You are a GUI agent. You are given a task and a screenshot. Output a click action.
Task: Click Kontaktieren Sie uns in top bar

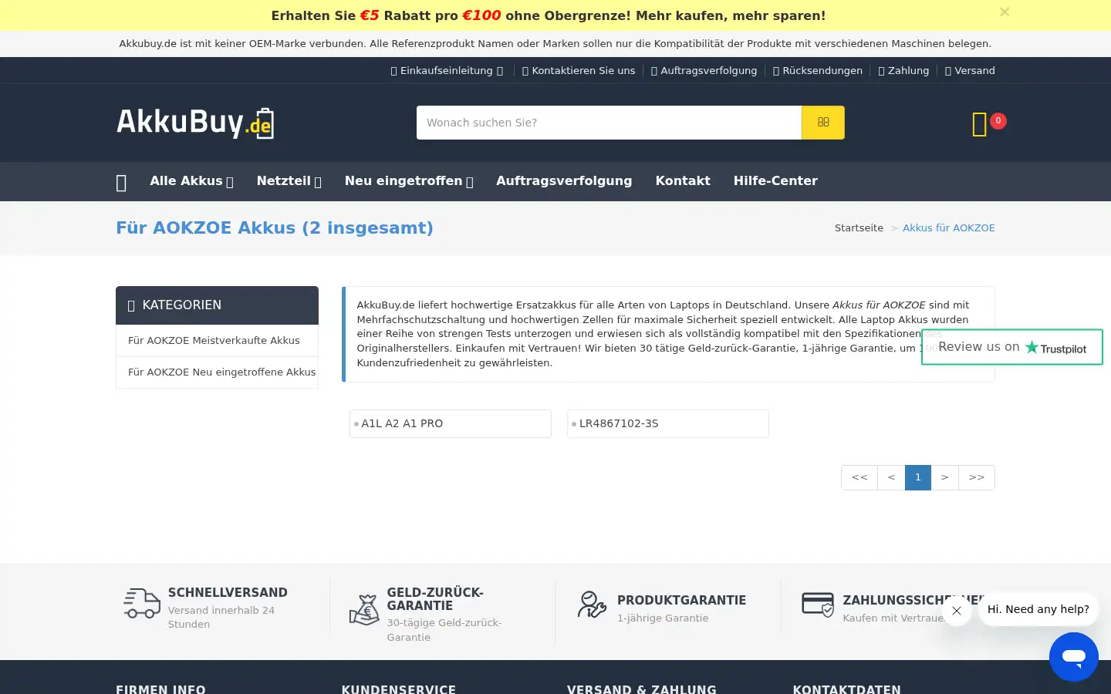[x=579, y=71]
